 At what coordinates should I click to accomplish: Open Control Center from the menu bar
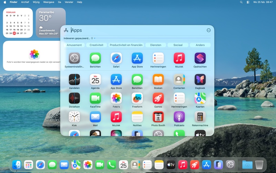[248, 2]
